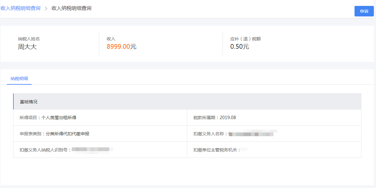The width and height of the screenshot is (376, 188).
Task: Click the 基础情况 section header
Action: pyautogui.click(x=187, y=101)
